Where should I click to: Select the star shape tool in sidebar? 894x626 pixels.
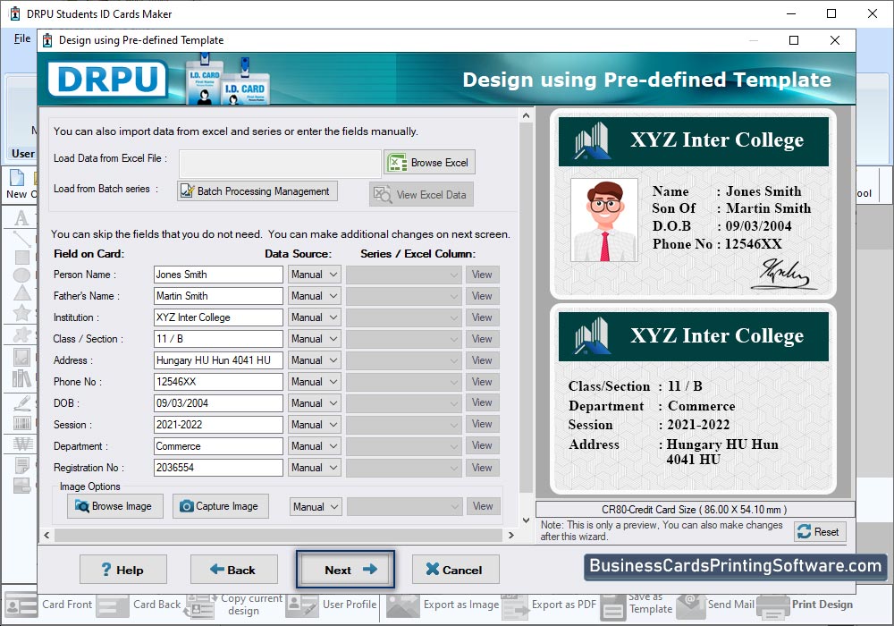pos(21,312)
